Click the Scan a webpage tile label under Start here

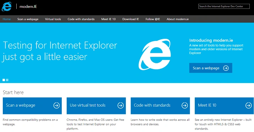[x=21, y=105]
